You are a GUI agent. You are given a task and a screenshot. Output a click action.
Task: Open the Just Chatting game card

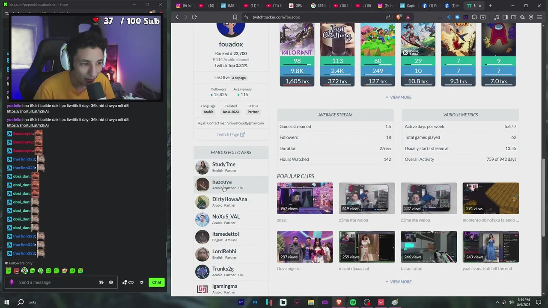(x=337, y=55)
